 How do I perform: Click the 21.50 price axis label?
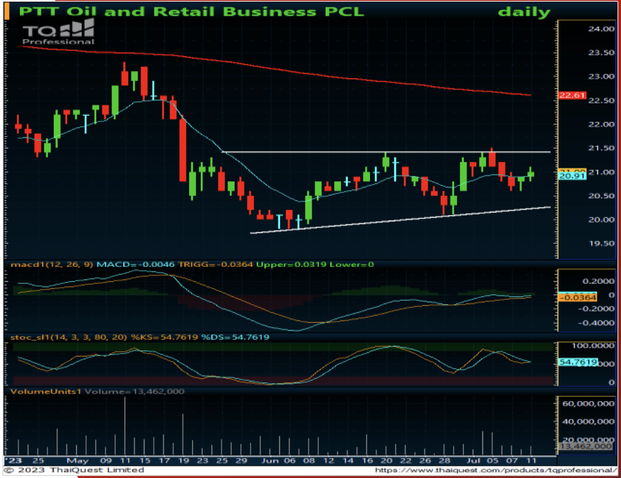601,148
